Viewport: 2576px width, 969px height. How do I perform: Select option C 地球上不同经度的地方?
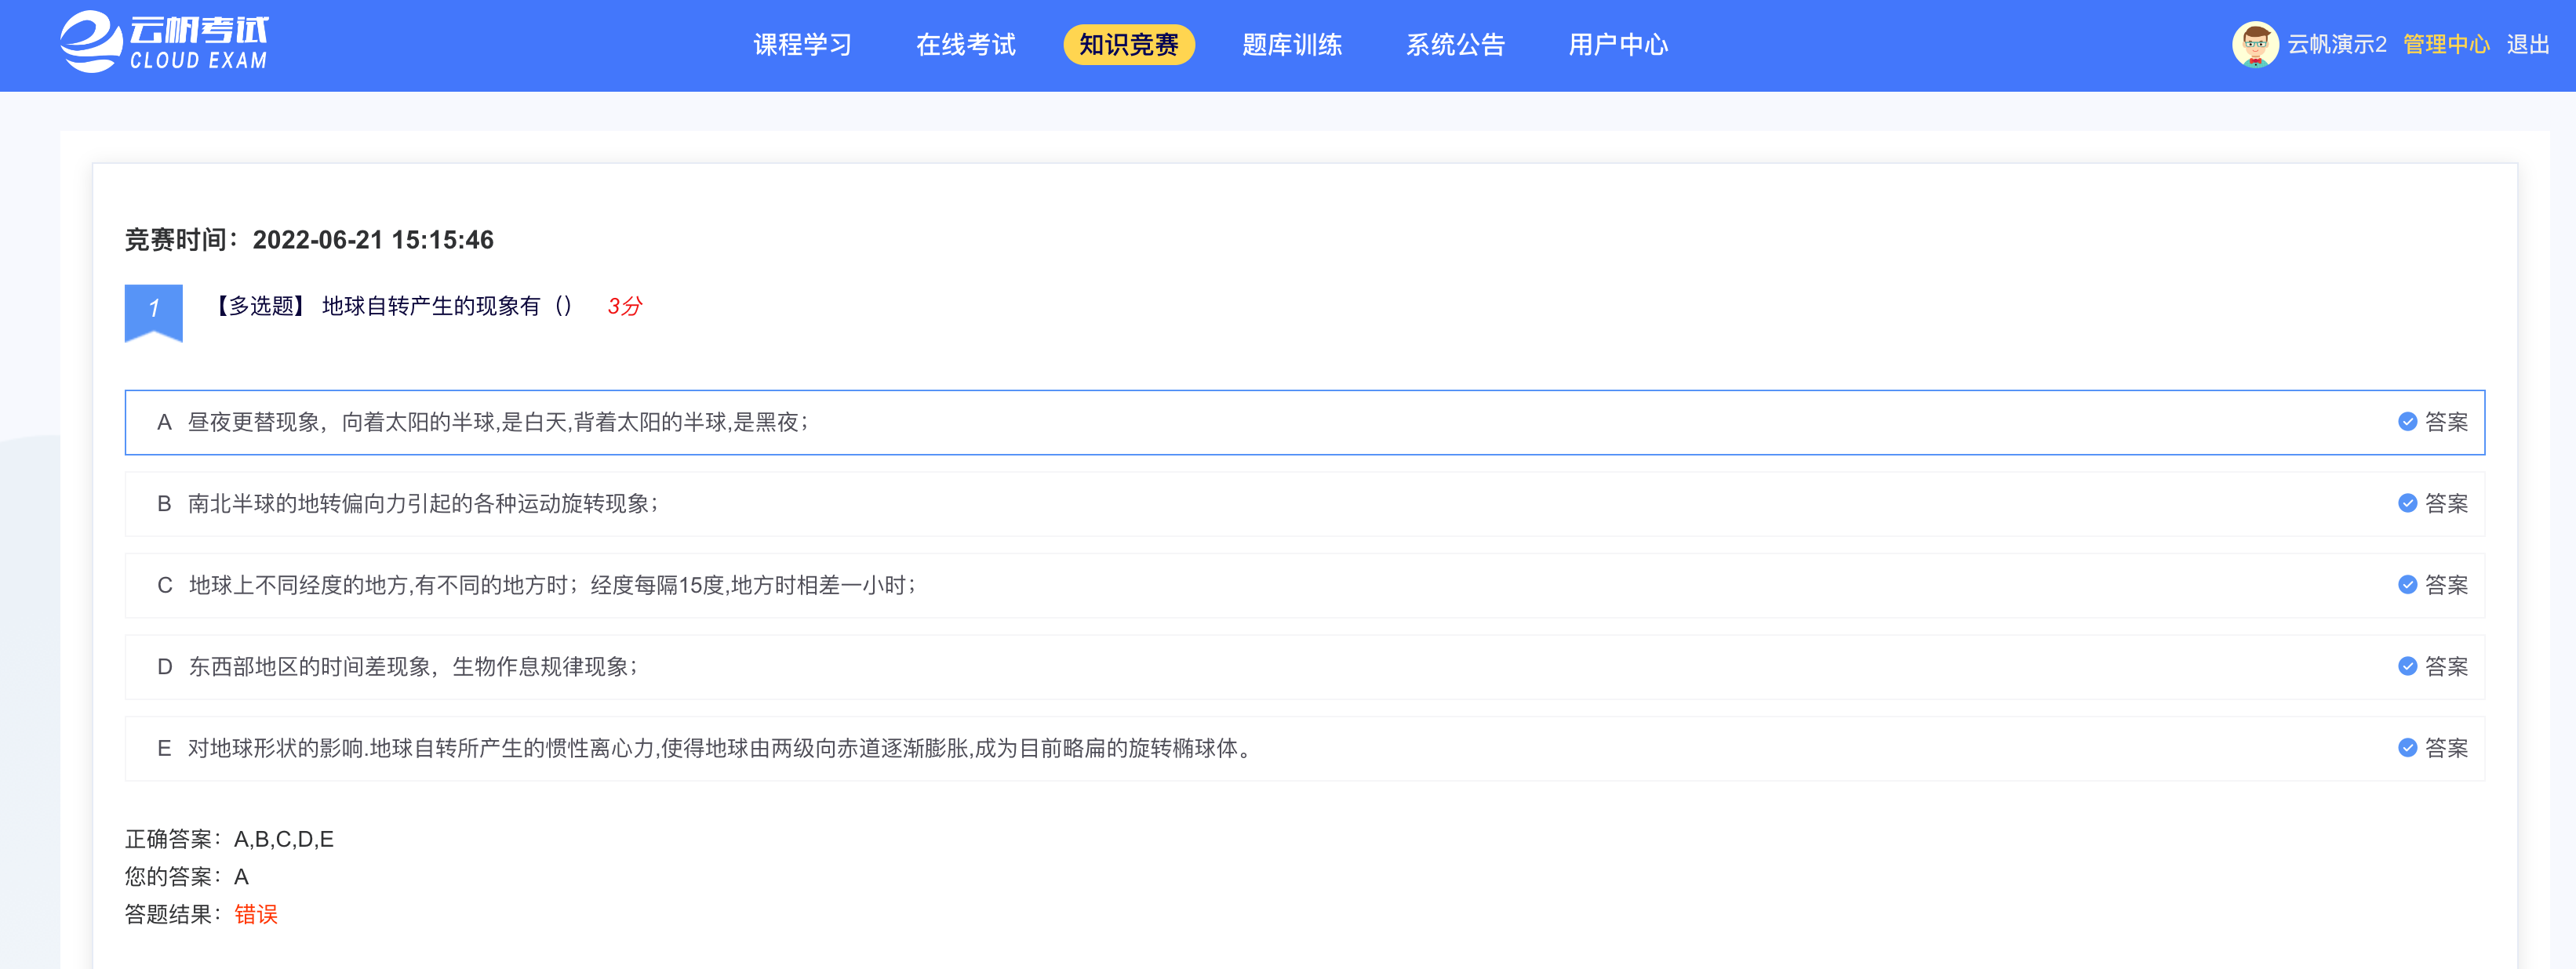1304,586
